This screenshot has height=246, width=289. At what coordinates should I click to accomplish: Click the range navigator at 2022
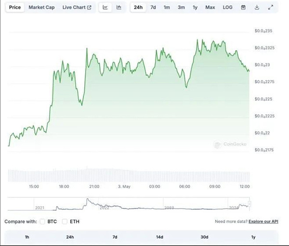click(x=104, y=208)
